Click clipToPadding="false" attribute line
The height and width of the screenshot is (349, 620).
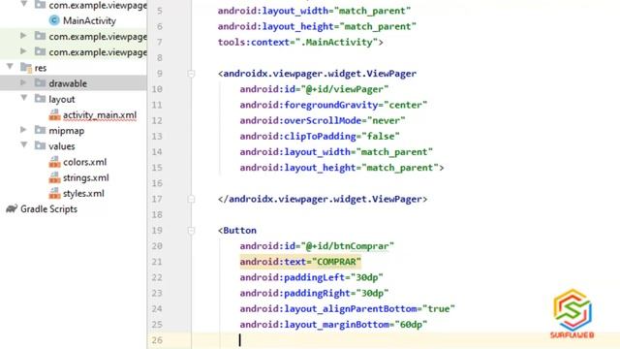(320, 137)
